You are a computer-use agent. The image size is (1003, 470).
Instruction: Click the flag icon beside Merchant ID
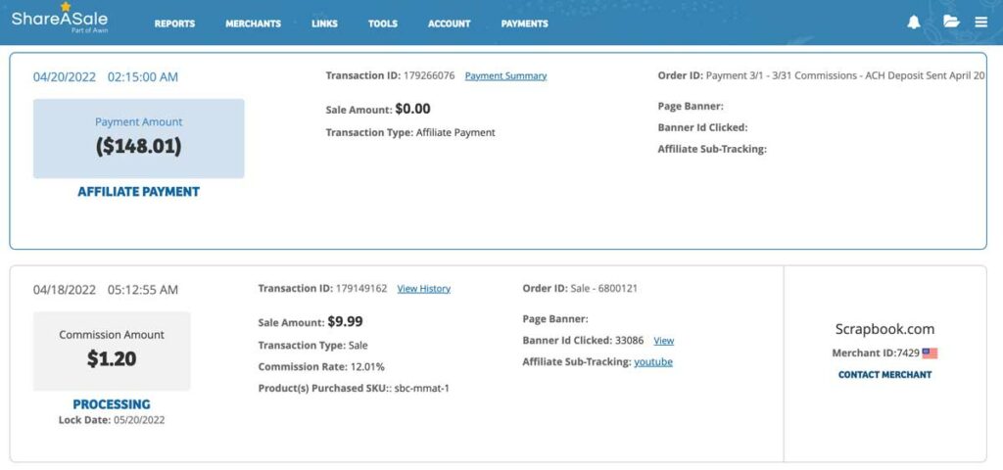coord(930,352)
